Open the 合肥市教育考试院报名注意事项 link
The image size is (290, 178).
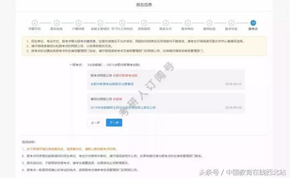[112, 84]
